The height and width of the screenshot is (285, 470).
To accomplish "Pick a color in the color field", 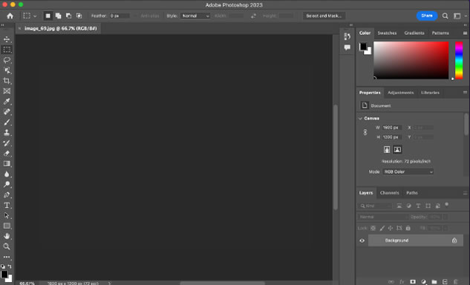I will pyautogui.click(x=411, y=60).
